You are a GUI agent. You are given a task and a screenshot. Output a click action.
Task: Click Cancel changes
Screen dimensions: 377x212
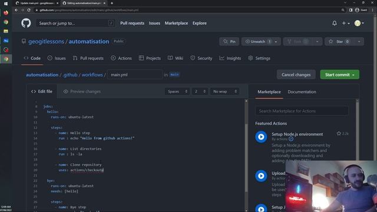(296, 75)
